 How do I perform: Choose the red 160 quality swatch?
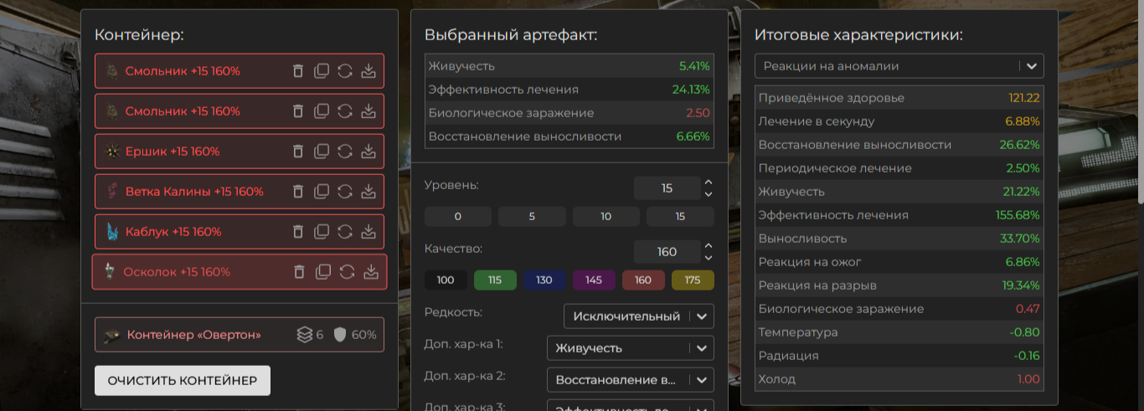click(643, 280)
